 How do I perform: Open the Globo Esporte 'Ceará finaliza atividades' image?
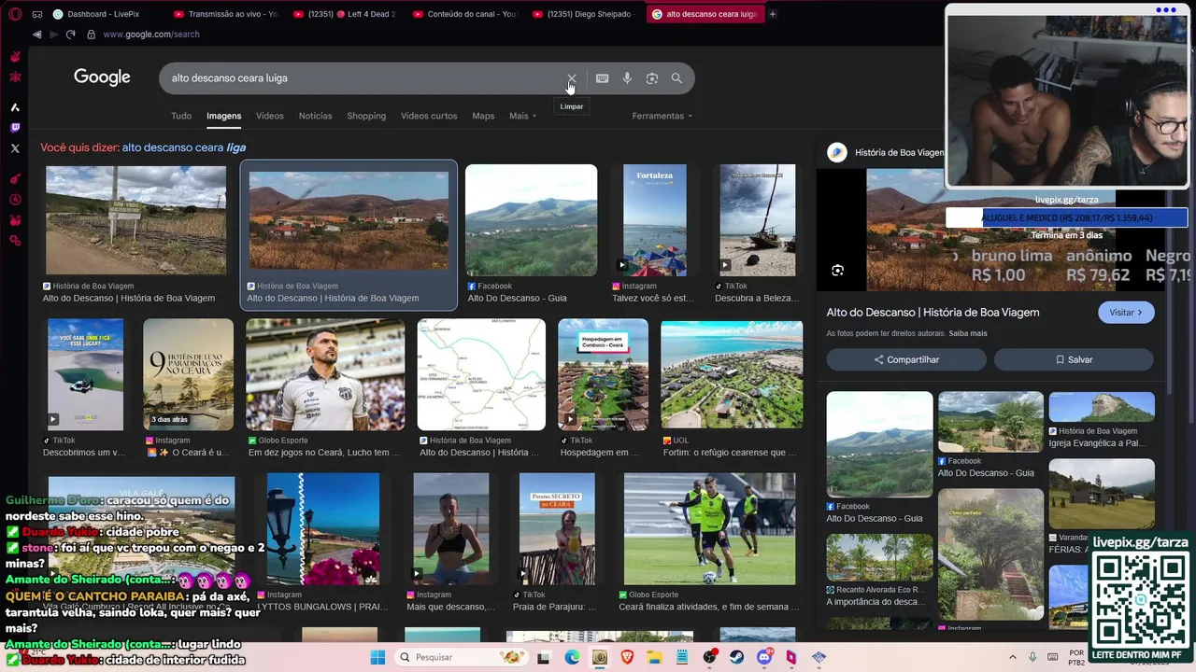[710, 528]
